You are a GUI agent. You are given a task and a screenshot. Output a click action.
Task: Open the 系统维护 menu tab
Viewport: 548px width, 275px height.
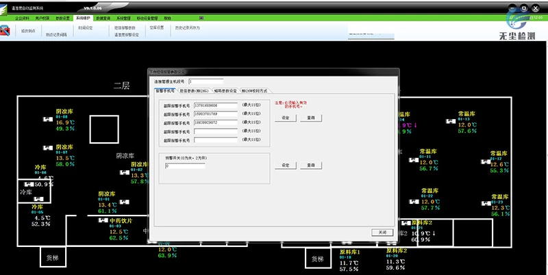84,18
